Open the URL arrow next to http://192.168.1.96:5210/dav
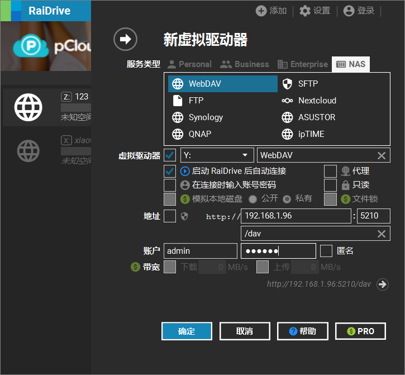The image size is (405, 375). pyautogui.click(x=383, y=284)
